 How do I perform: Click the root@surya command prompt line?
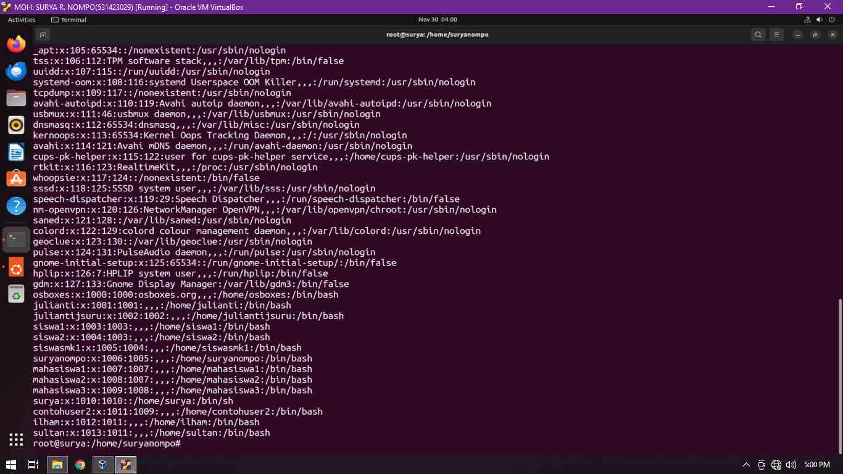point(107,443)
